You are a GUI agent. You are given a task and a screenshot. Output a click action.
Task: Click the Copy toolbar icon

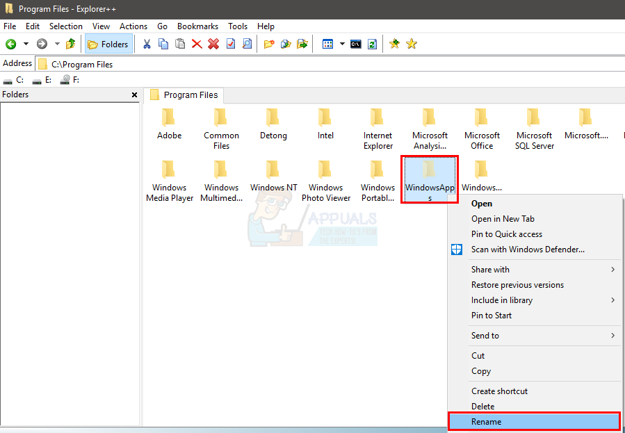pyautogui.click(x=163, y=44)
